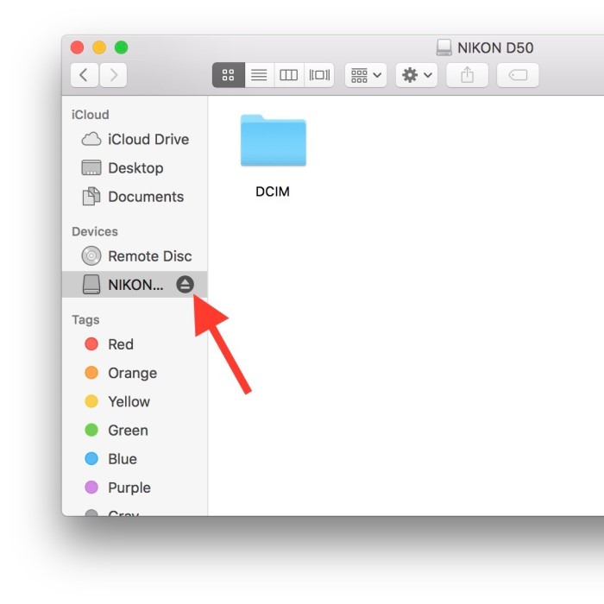The width and height of the screenshot is (604, 604).
Task: Close the Finder window
Action: (77, 47)
